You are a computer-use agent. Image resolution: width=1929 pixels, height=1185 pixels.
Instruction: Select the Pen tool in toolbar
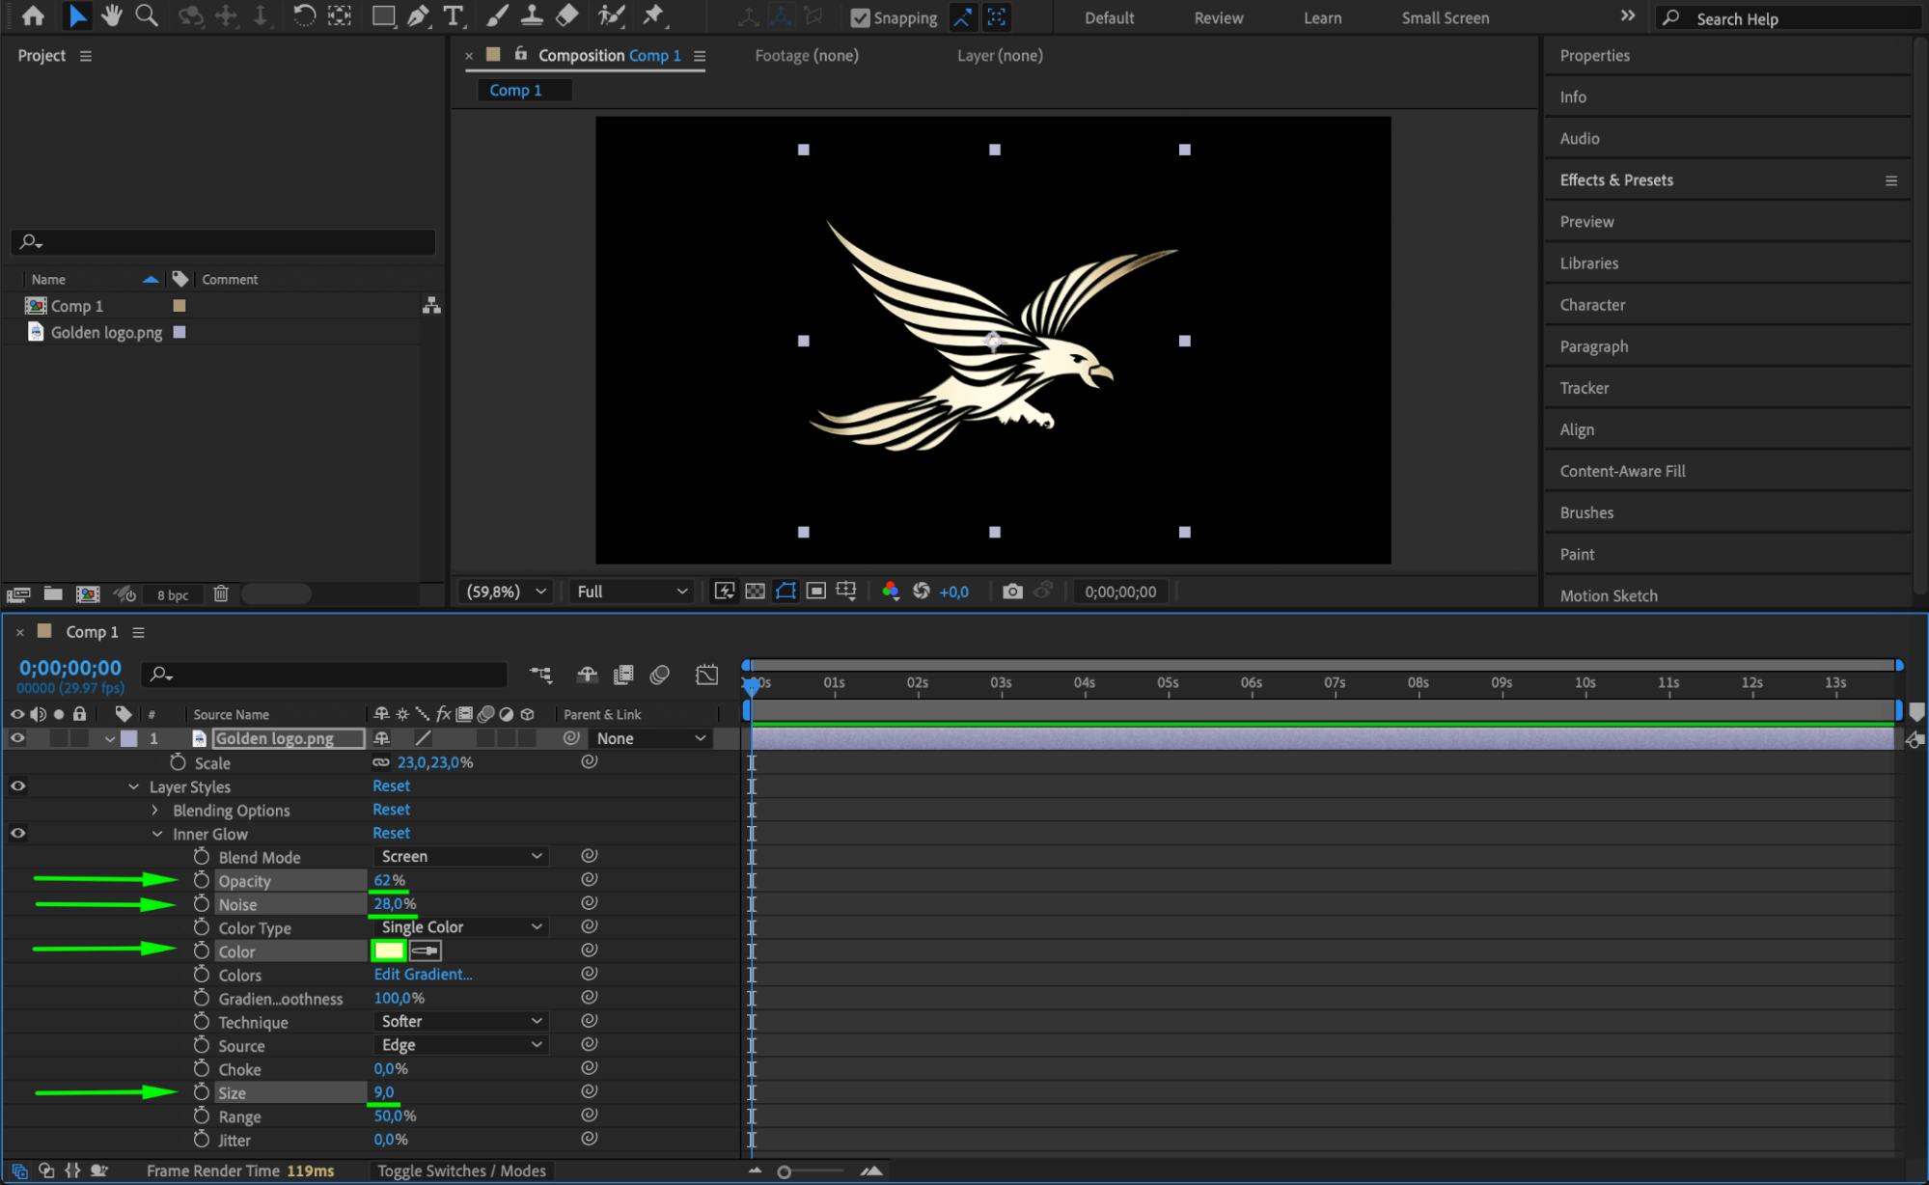tap(419, 15)
